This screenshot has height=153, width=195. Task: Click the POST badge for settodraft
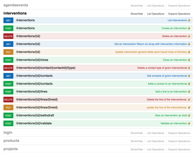click(x=8, y=115)
